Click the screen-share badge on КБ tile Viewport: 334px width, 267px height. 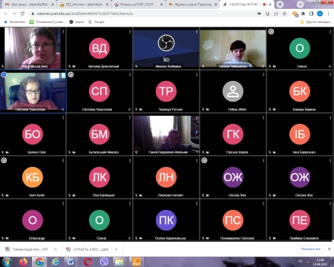point(4,160)
